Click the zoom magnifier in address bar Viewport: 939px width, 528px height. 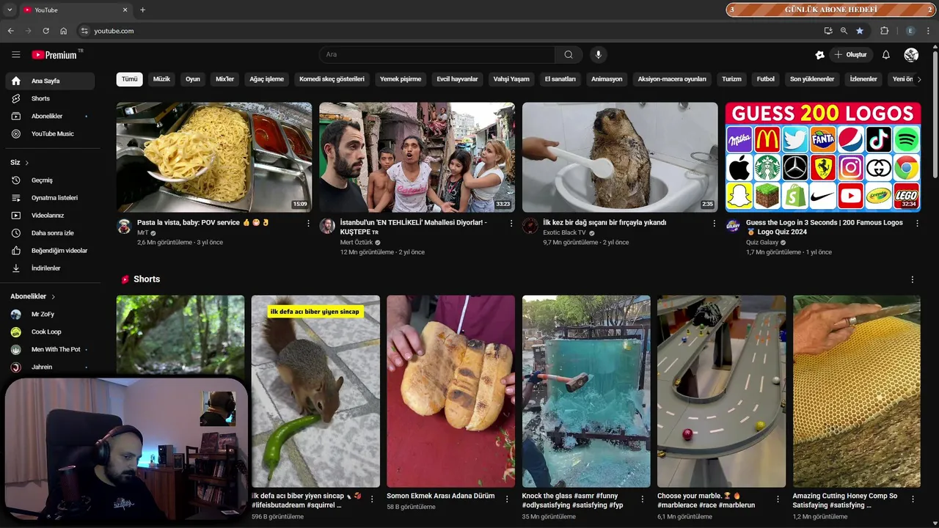844,31
